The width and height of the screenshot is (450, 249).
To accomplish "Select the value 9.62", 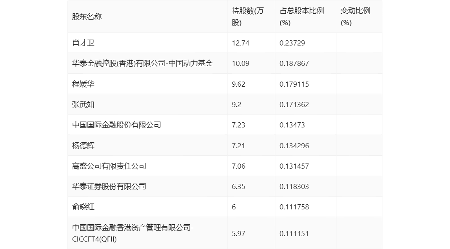I will click(x=238, y=84).
